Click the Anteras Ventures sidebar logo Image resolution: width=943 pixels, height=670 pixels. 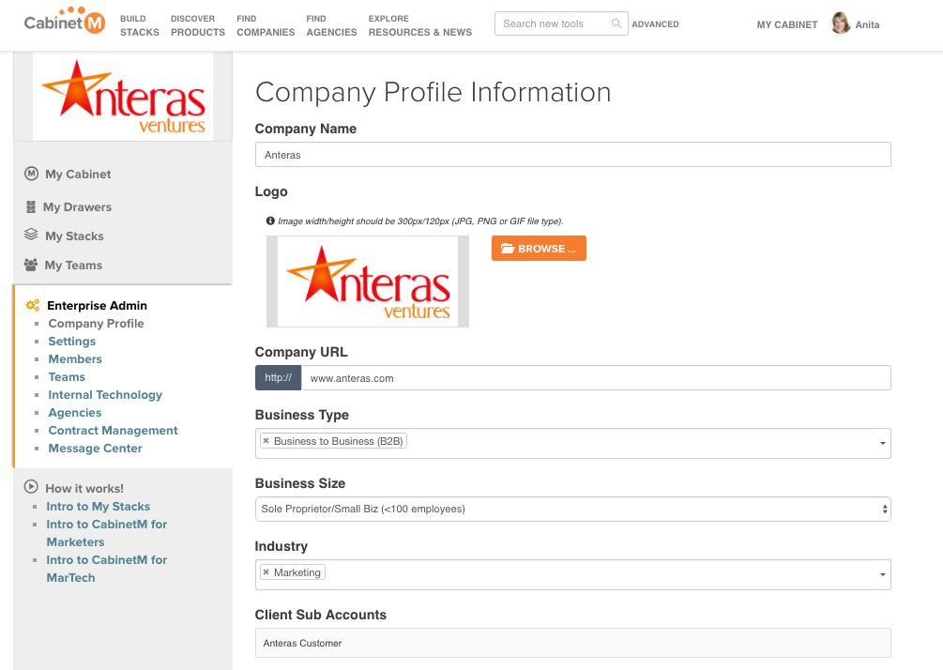123,97
